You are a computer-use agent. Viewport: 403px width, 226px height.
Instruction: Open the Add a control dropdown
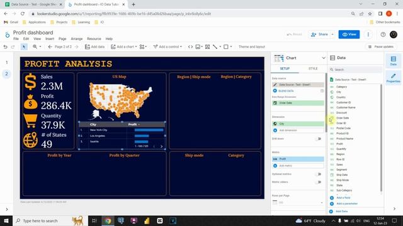pos(167,46)
